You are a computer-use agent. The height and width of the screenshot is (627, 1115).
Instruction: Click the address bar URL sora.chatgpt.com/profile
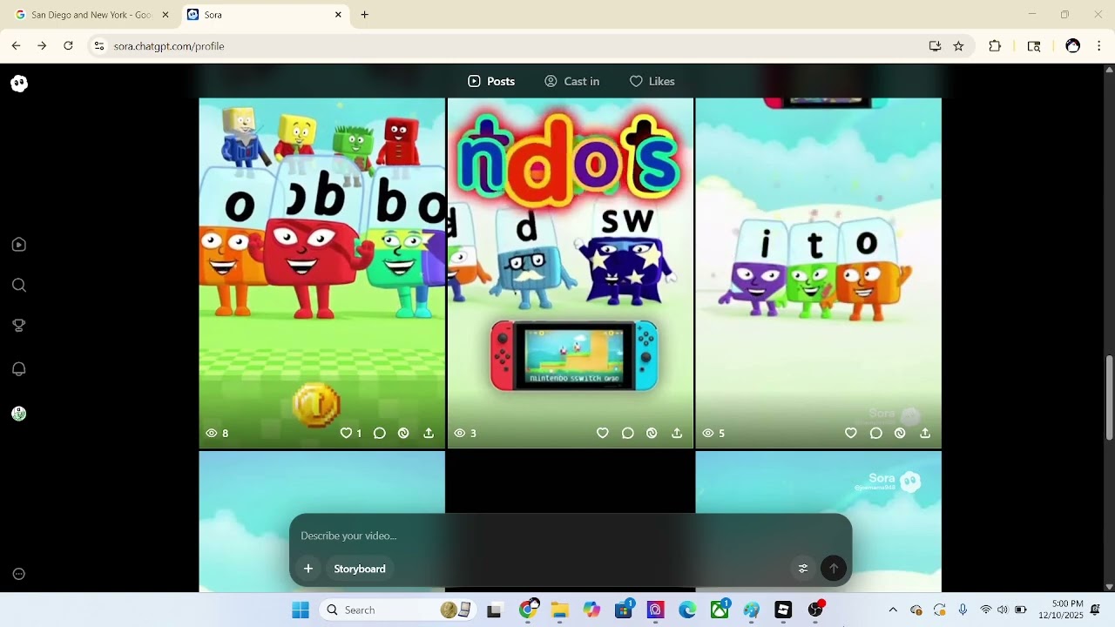pos(169,46)
